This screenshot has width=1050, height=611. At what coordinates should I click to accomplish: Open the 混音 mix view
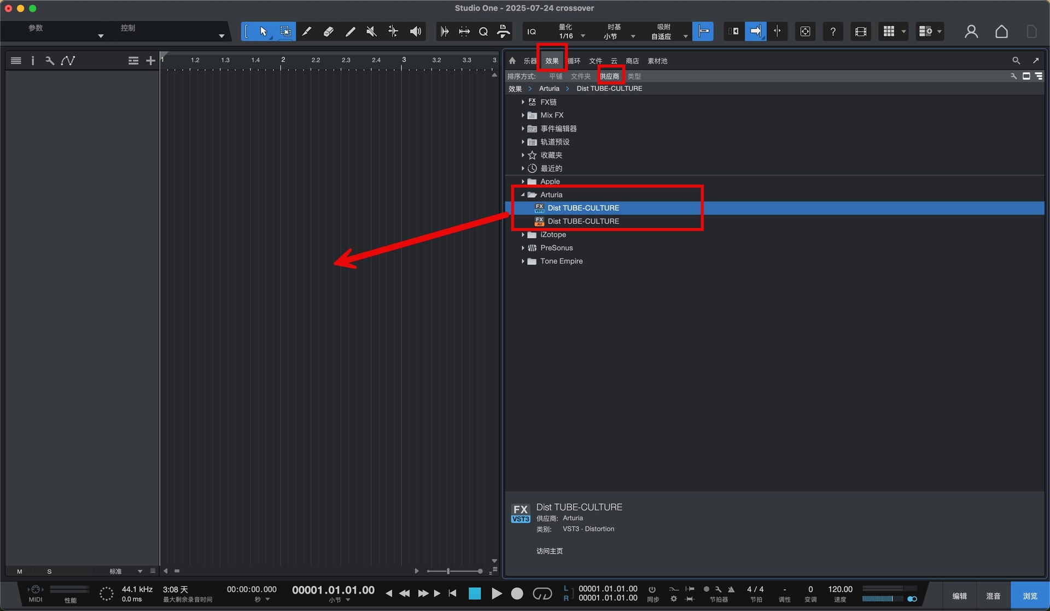(993, 596)
